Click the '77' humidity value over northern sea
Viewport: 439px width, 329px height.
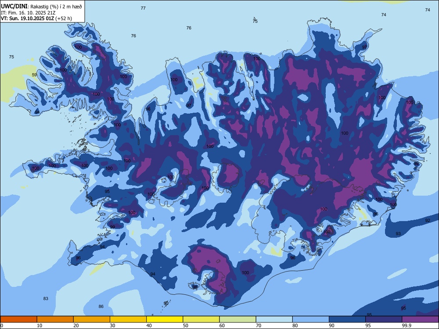click(143, 8)
